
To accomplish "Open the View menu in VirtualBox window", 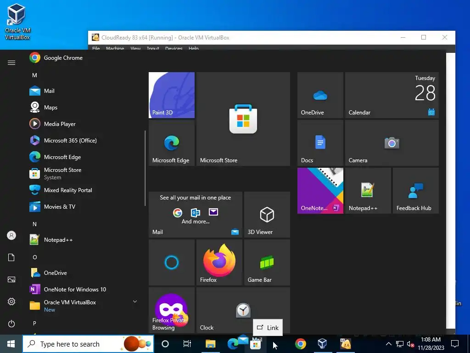I will pos(135,48).
